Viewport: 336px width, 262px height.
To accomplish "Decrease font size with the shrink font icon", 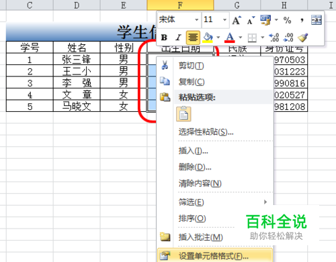I will [251, 20].
